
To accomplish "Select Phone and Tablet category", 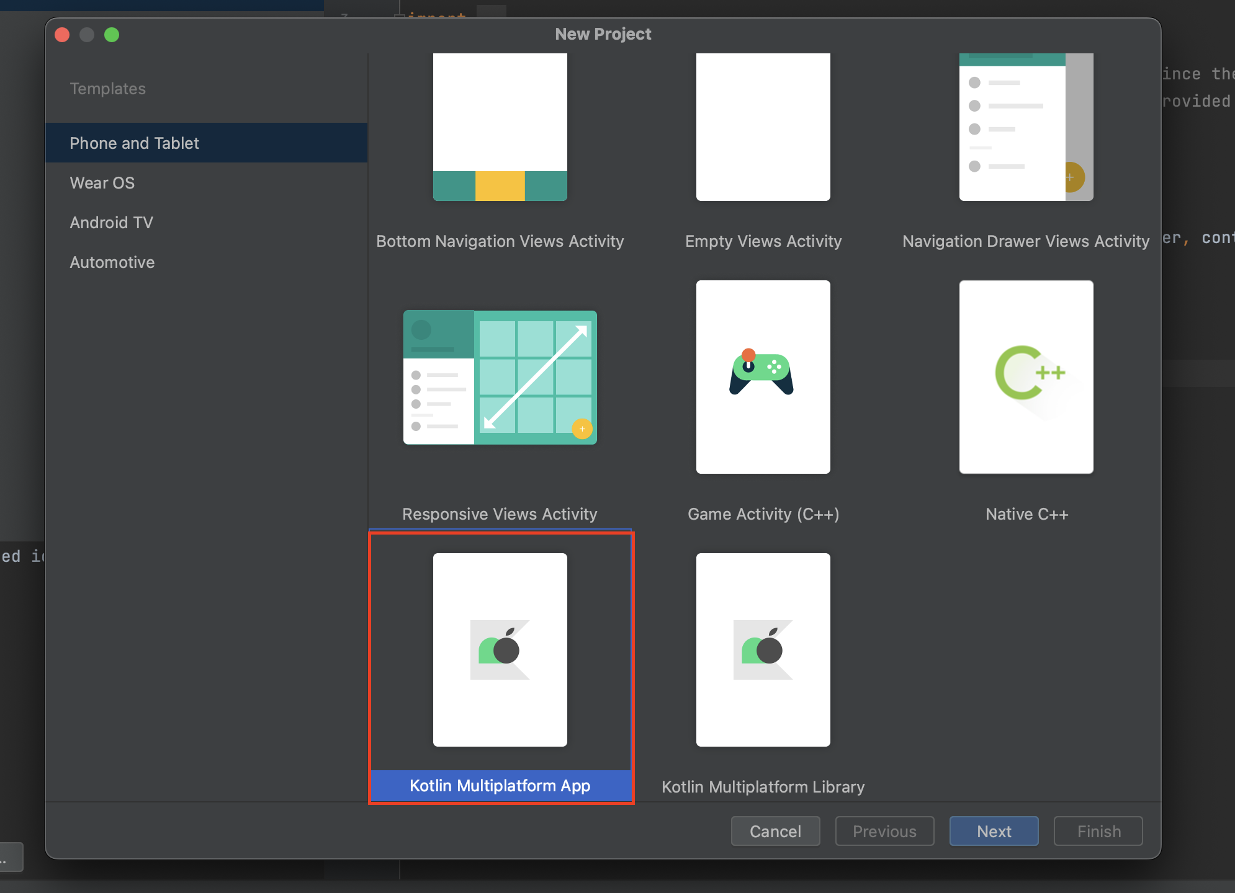I will [206, 143].
